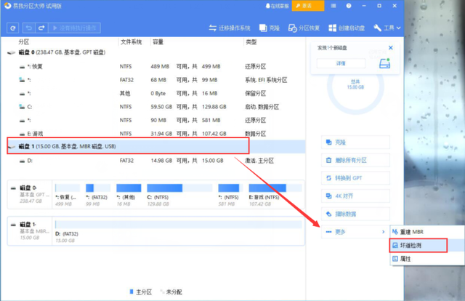This screenshot has width=465, height=301.
Task: Open the 工具 dropdown menu
Action: tap(387, 28)
